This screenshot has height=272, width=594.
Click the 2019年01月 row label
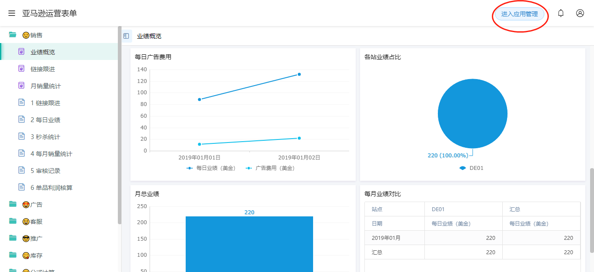(x=395, y=238)
